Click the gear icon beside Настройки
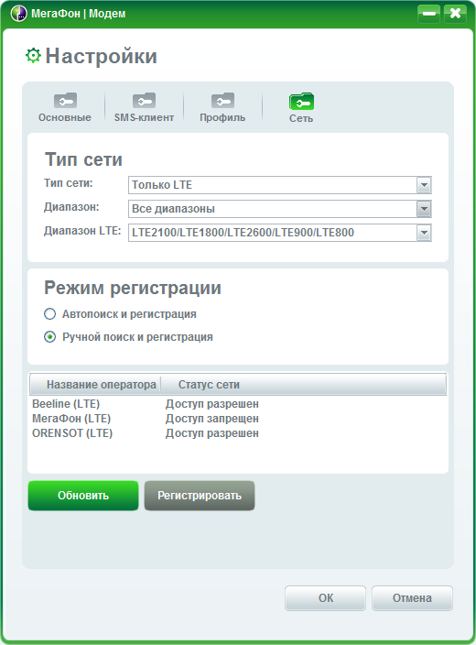This screenshot has height=645, width=476. click(x=33, y=56)
